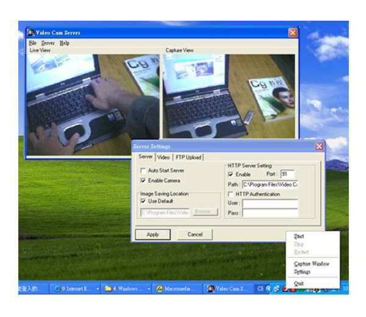The image size is (366, 317).
Task: Switch to the FTP Upload tab
Action: tap(188, 157)
